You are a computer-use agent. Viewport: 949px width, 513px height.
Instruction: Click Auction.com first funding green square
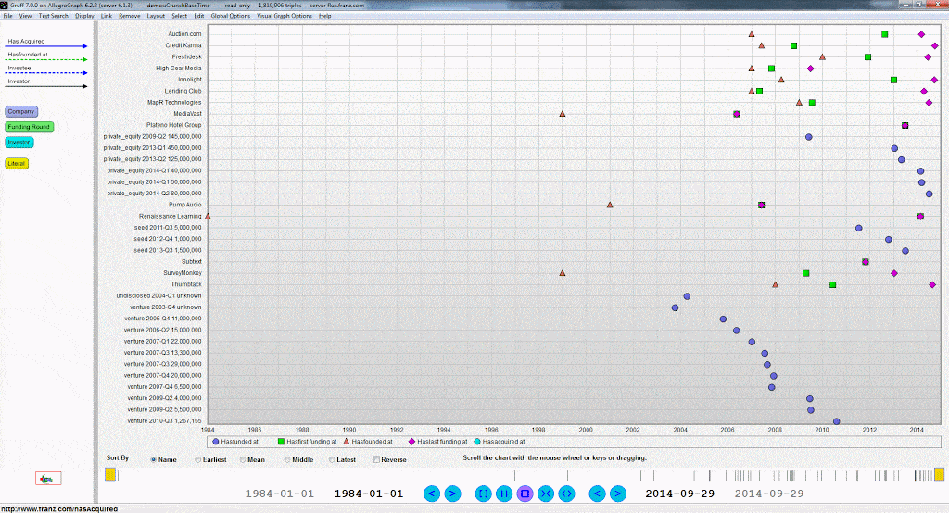pos(884,34)
